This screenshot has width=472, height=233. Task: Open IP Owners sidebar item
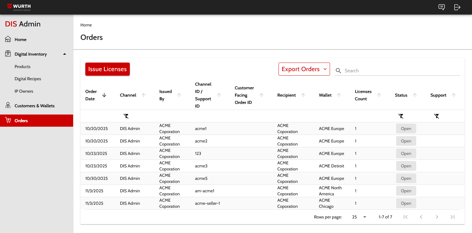24,91
